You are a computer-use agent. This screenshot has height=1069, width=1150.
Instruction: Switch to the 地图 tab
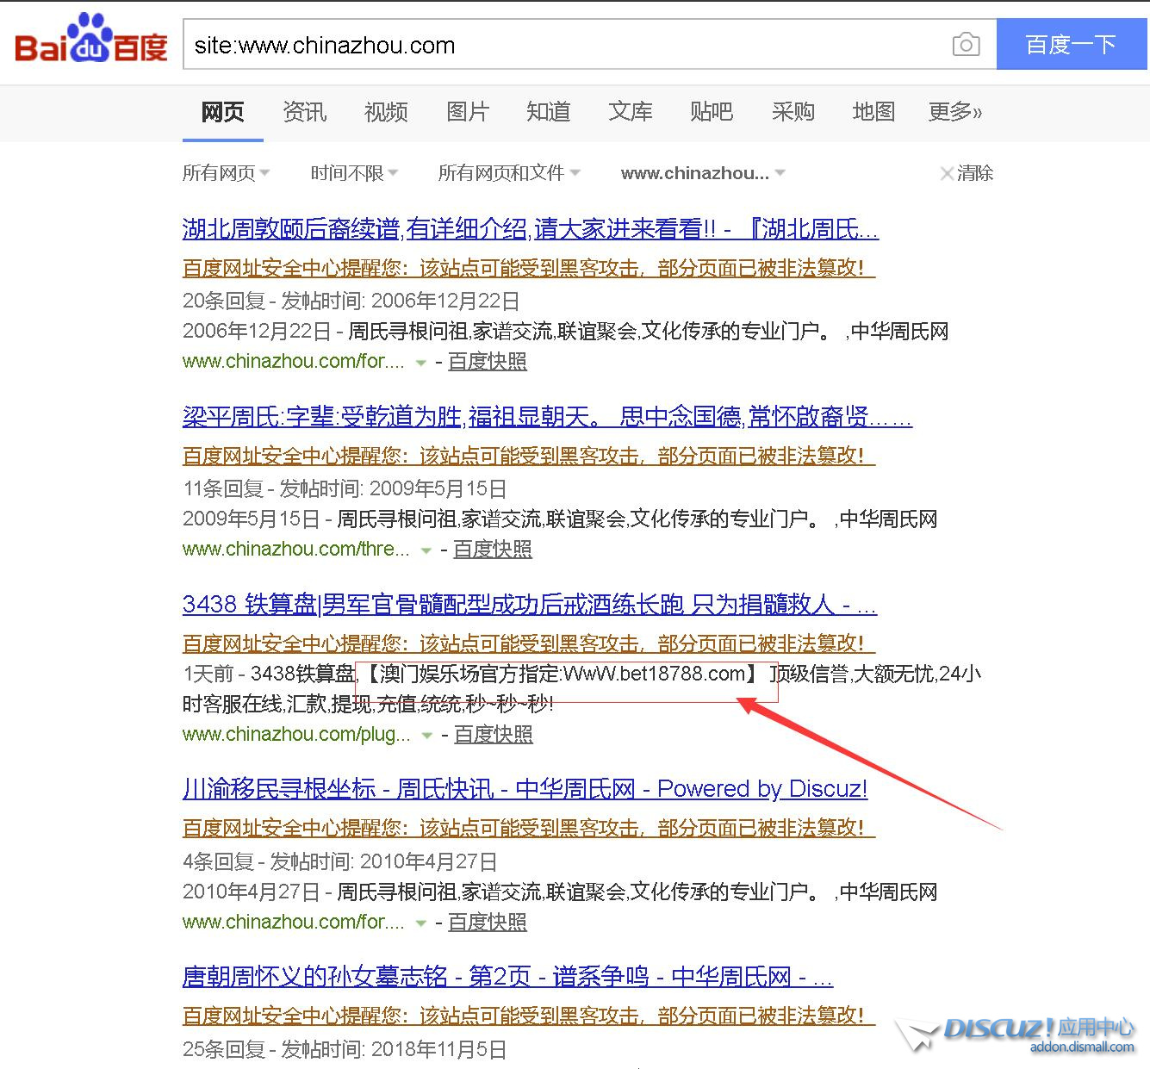tap(874, 112)
